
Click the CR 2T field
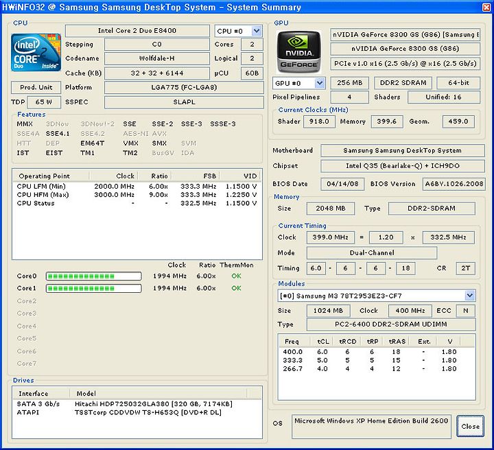(466, 268)
